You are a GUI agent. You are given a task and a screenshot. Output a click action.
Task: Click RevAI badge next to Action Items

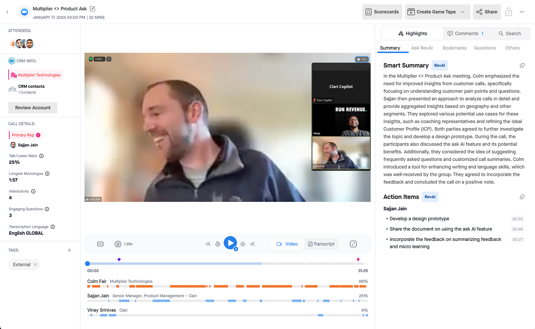tap(430, 197)
